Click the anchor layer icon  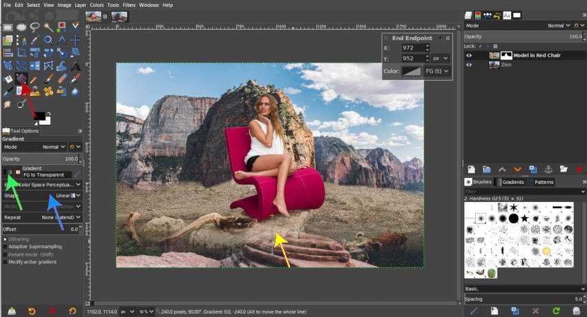point(548,169)
